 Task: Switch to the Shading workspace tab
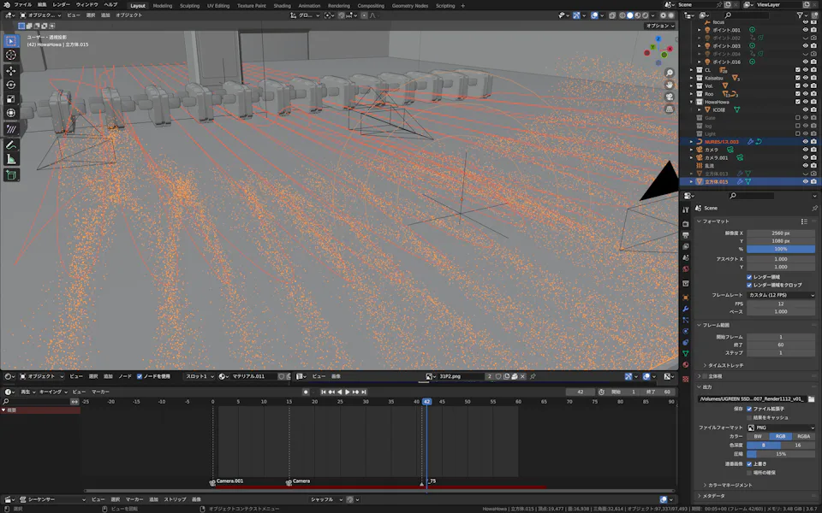pos(283,5)
